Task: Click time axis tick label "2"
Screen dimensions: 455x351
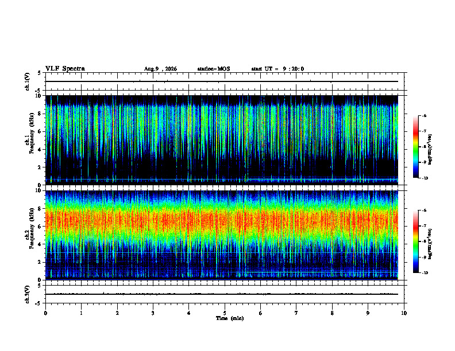Action: click(x=117, y=313)
